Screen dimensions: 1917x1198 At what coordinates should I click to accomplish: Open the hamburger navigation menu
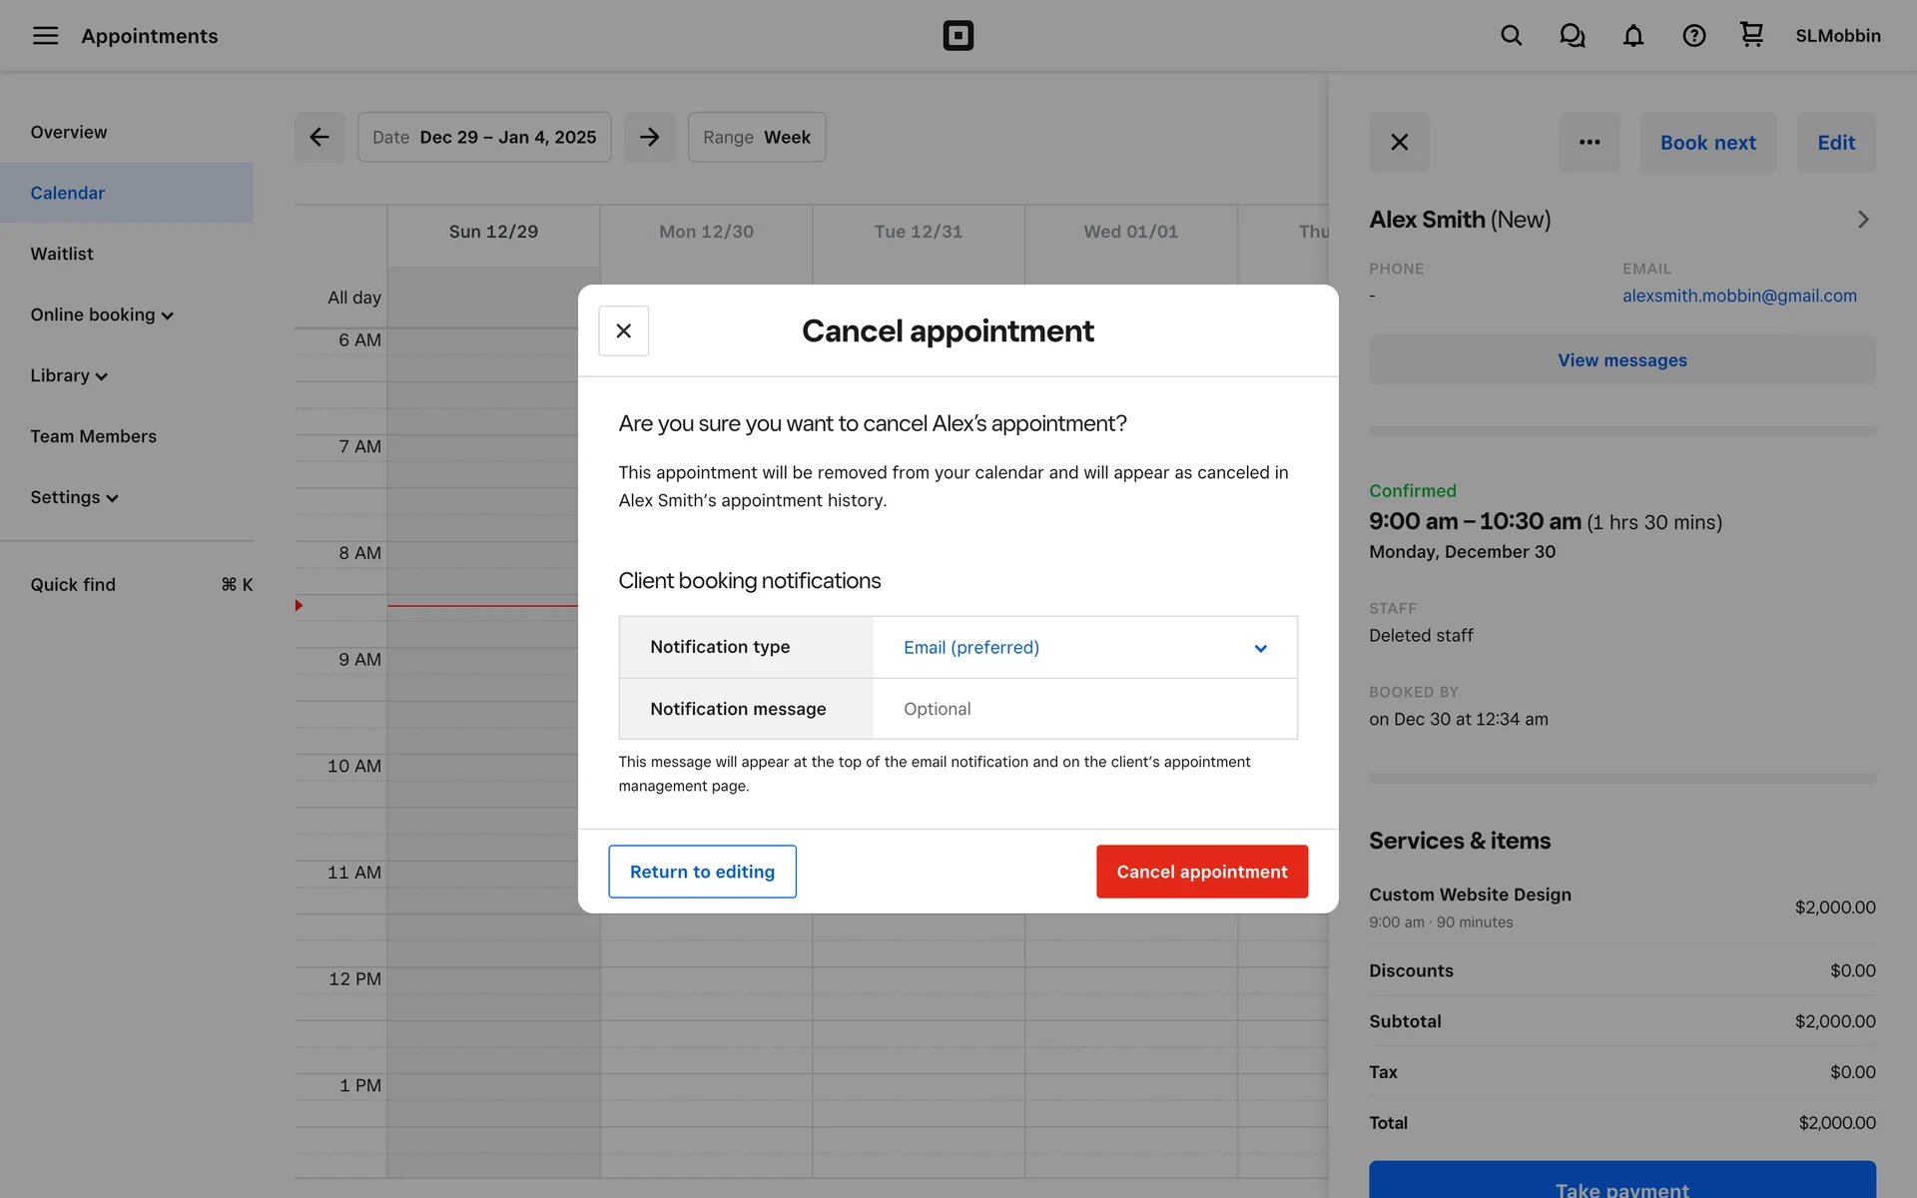(x=45, y=36)
